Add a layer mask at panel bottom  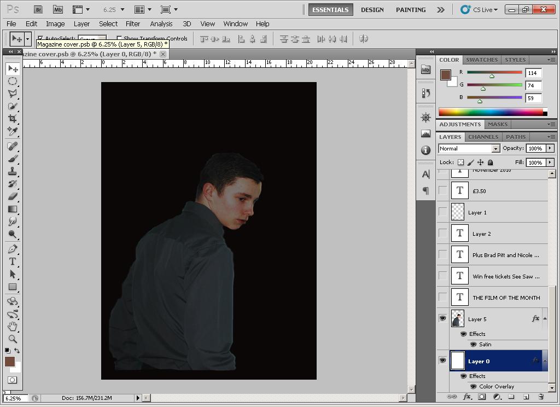482,397
